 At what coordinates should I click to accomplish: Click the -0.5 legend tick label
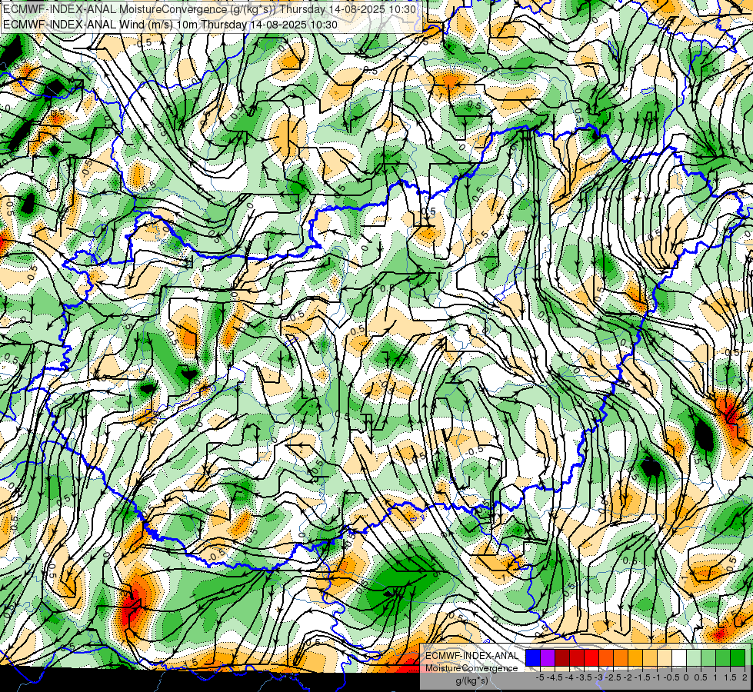click(x=671, y=677)
